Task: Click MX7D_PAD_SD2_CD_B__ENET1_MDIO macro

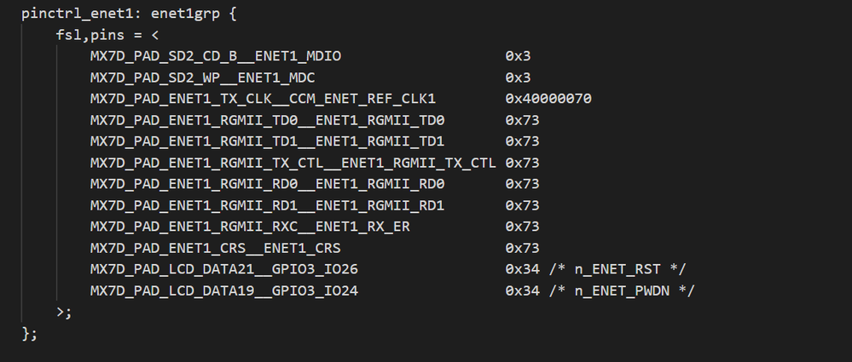Action: 216,56
